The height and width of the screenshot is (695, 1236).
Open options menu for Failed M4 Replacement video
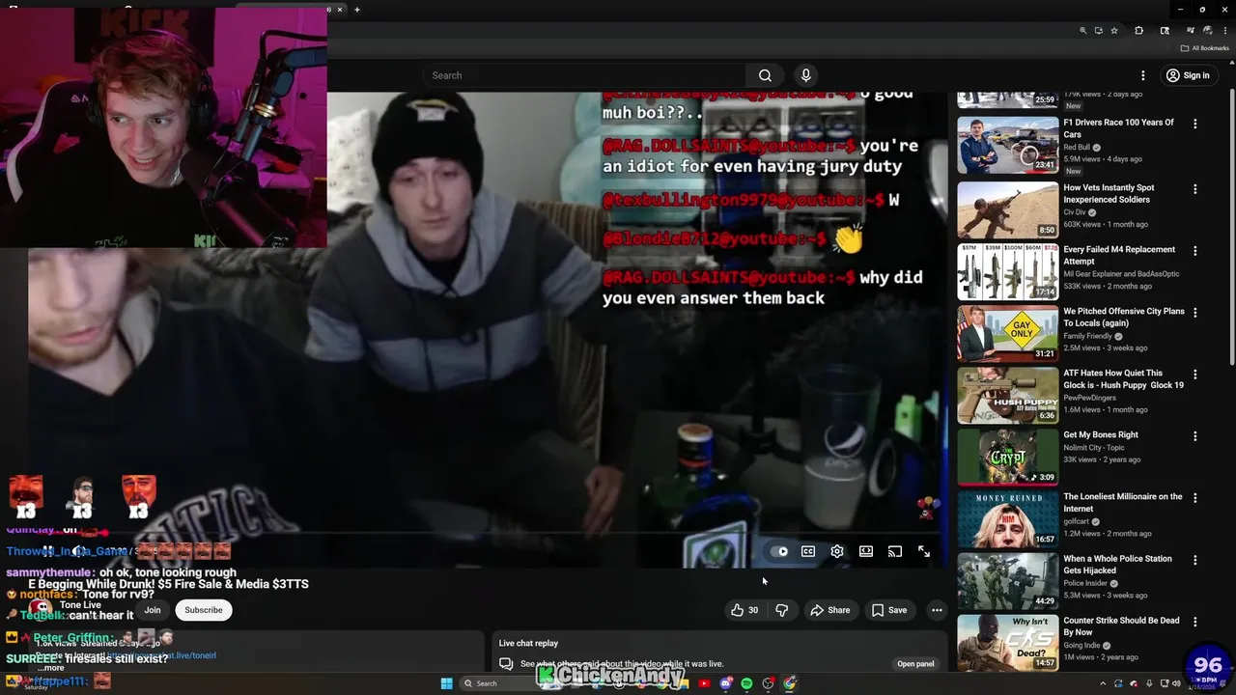tap(1195, 251)
